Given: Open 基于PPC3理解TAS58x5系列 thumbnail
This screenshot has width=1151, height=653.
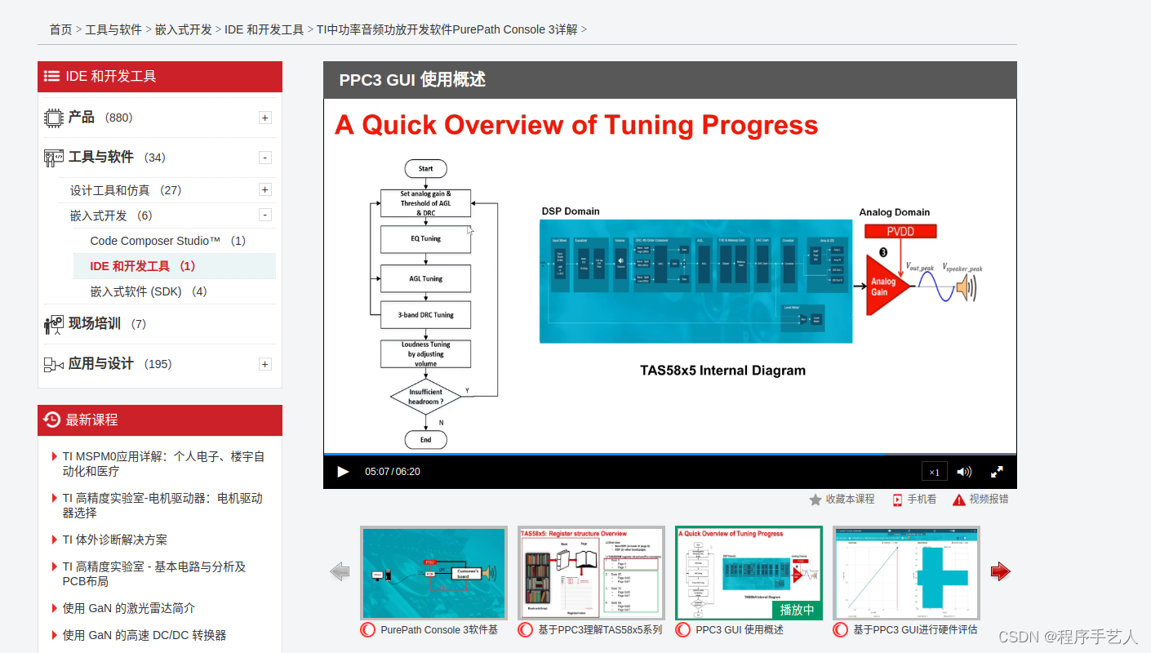Looking at the screenshot, I should 591,573.
